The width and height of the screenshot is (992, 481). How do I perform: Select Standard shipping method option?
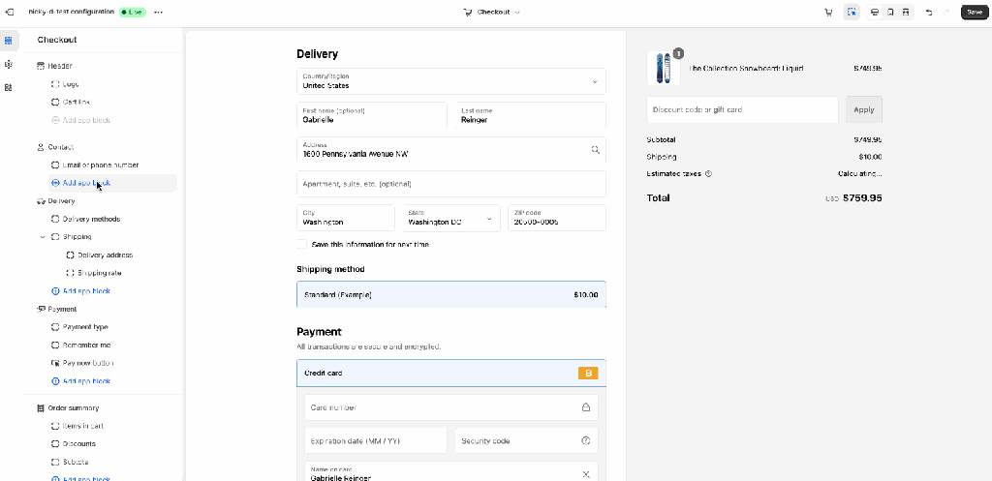[450, 294]
